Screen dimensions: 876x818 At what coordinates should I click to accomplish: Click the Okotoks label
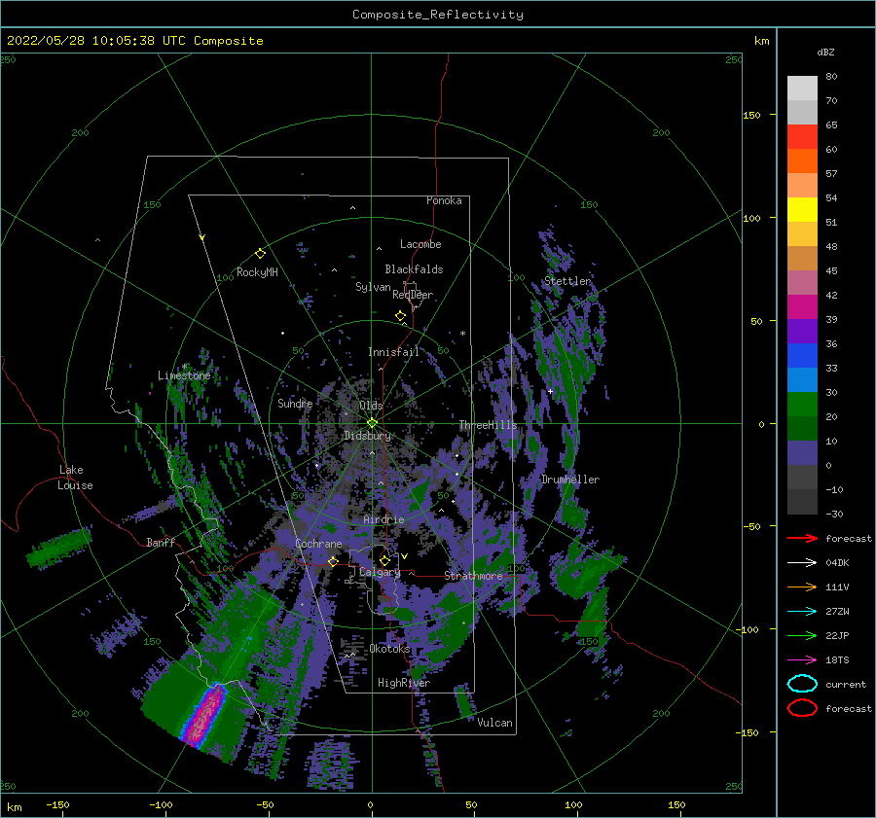click(389, 649)
